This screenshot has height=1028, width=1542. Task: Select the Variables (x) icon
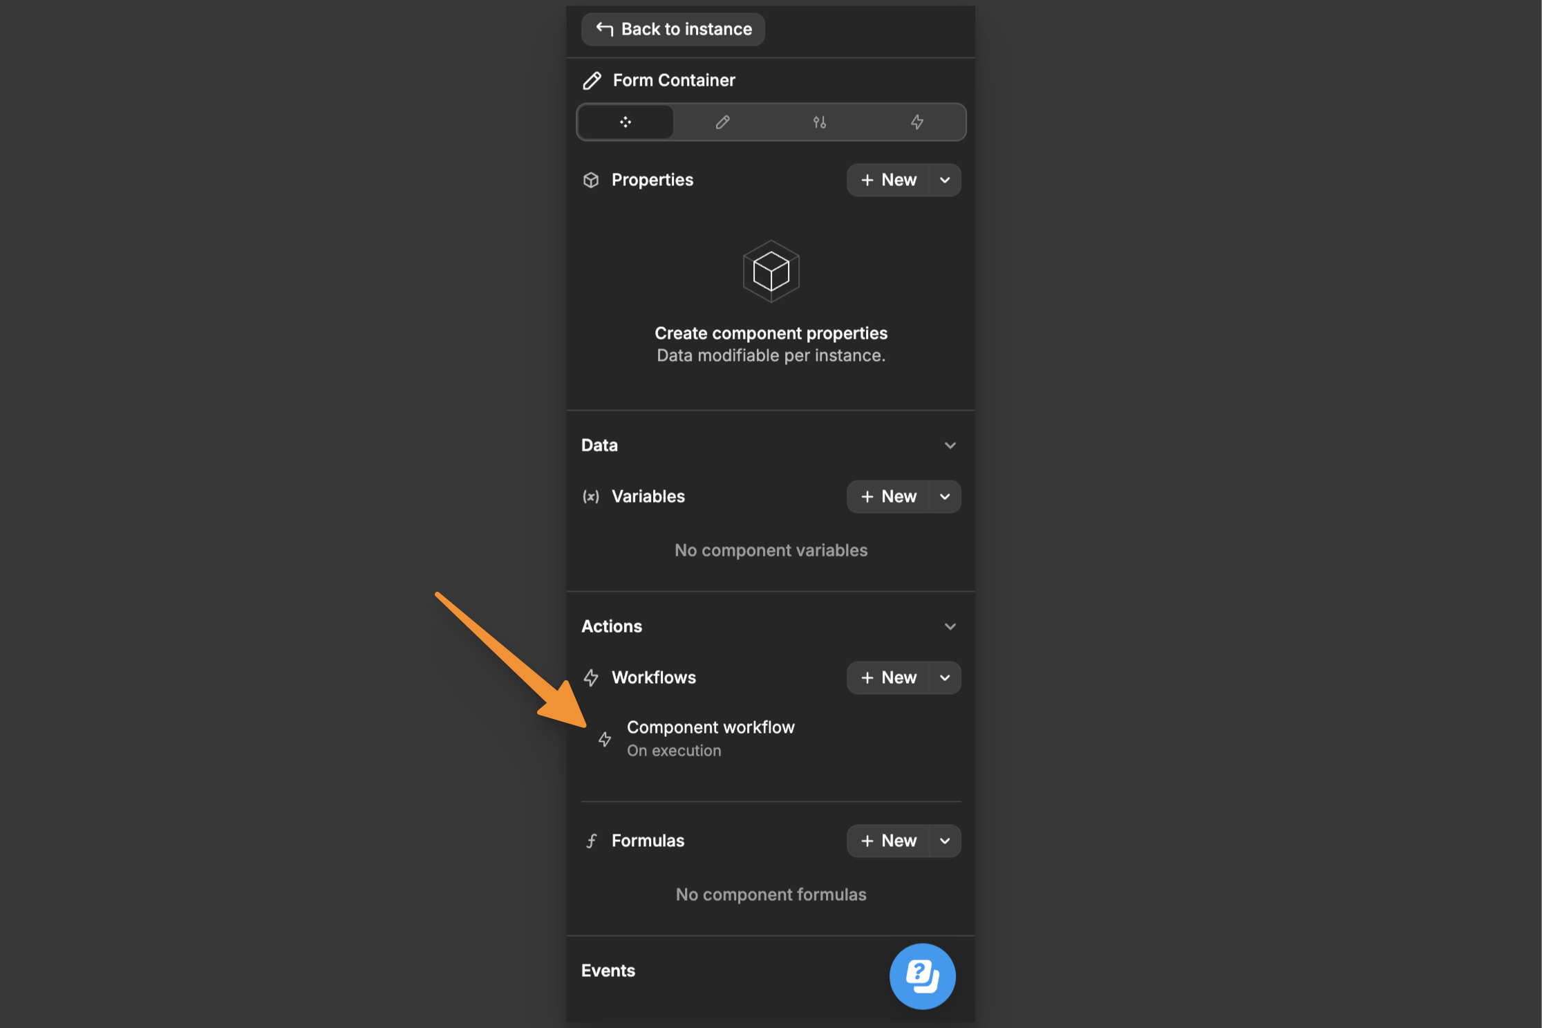[x=592, y=496]
